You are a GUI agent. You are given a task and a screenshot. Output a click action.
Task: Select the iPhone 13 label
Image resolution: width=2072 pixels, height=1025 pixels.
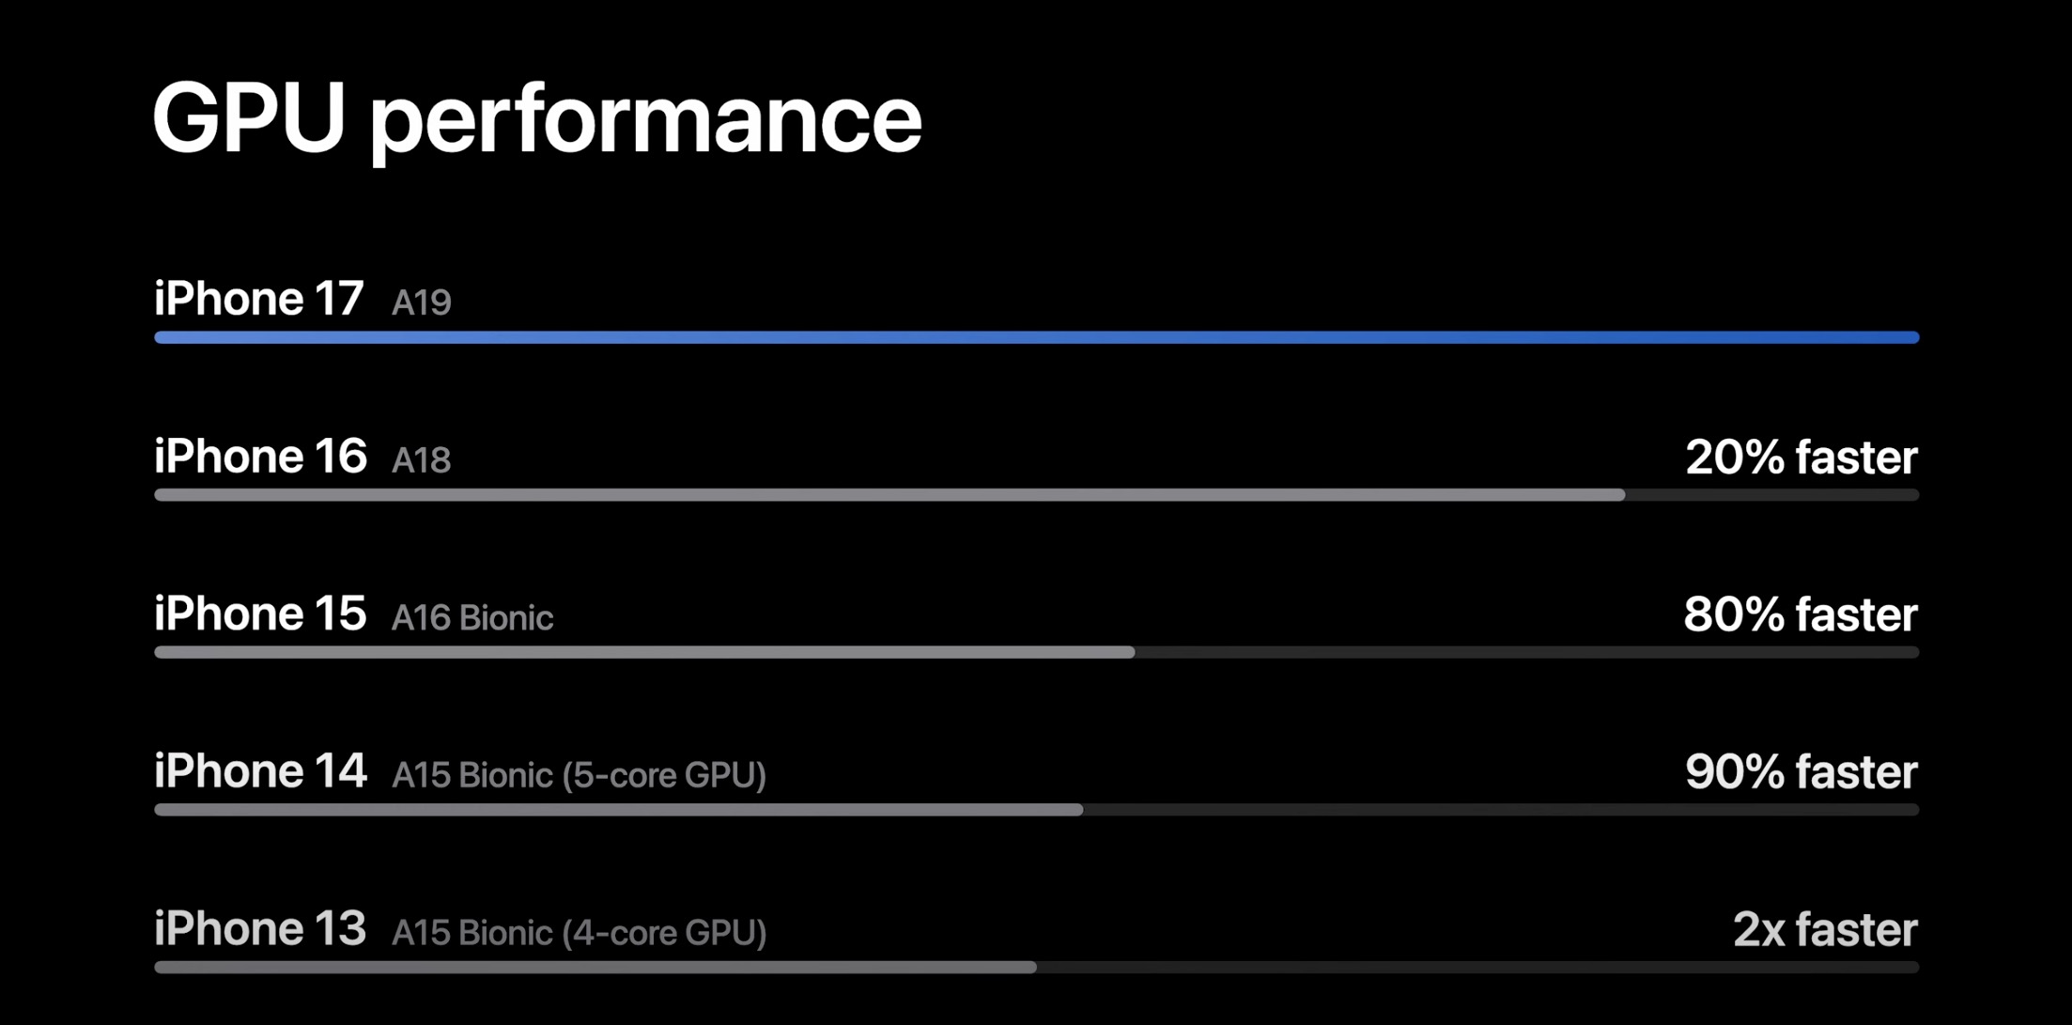[x=260, y=928]
